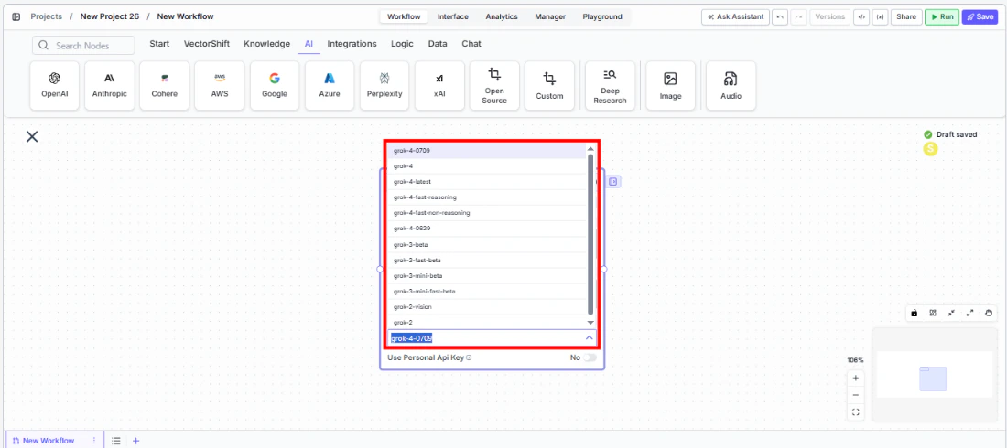Add a Perplexity node
This screenshot has height=448, width=1007.
click(x=384, y=86)
